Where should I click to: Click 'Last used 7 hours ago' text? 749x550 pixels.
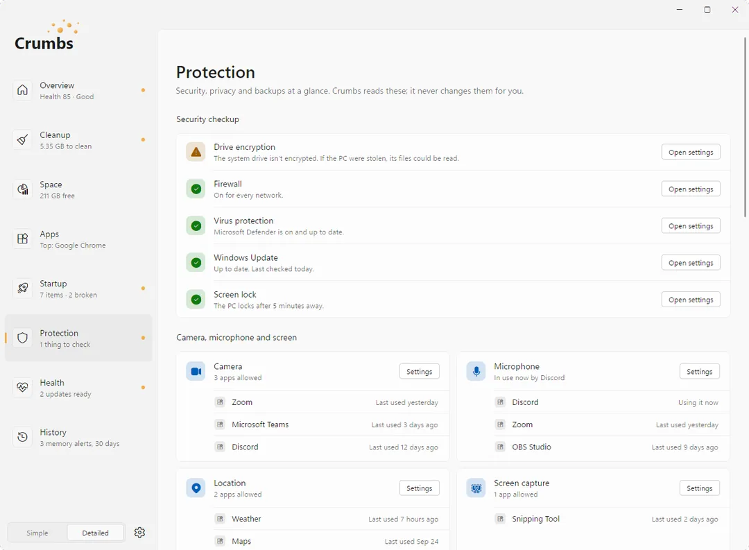pyautogui.click(x=403, y=519)
